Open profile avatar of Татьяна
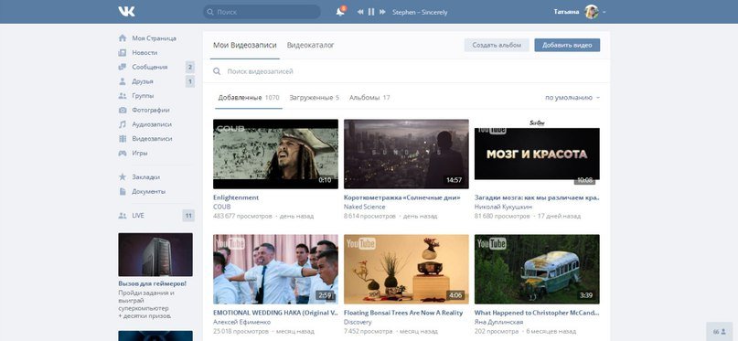 [x=591, y=12]
